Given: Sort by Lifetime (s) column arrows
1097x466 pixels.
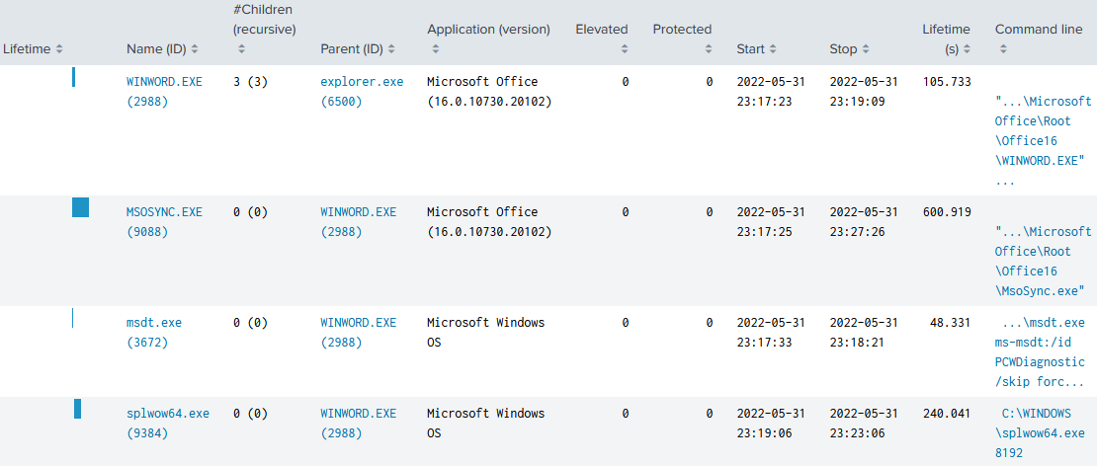Looking at the screenshot, I should tap(967, 49).
